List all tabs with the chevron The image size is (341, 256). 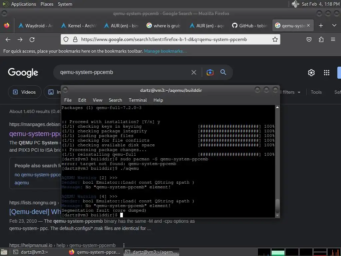[x=334, y=25]
